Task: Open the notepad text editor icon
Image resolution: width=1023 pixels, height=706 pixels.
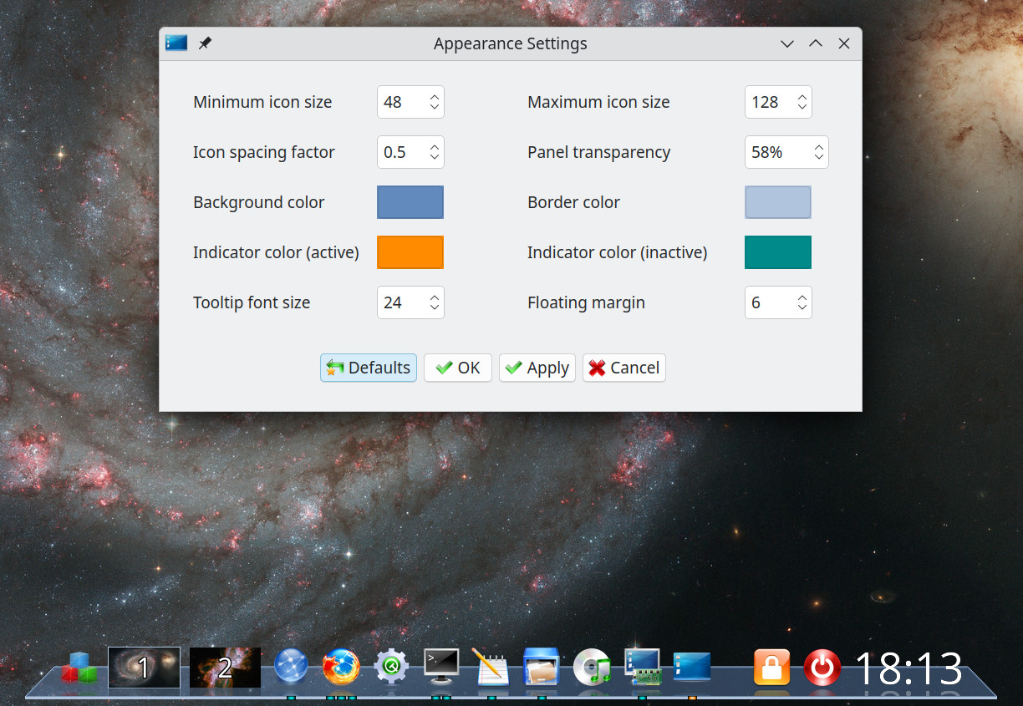Action: tap(491, 668)
